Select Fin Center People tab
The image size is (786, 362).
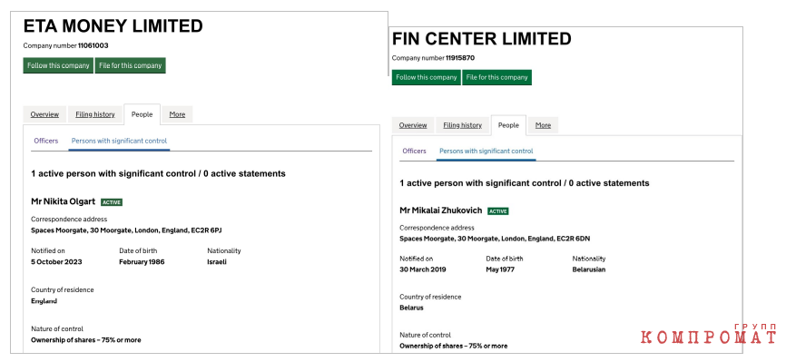(508, 125)
